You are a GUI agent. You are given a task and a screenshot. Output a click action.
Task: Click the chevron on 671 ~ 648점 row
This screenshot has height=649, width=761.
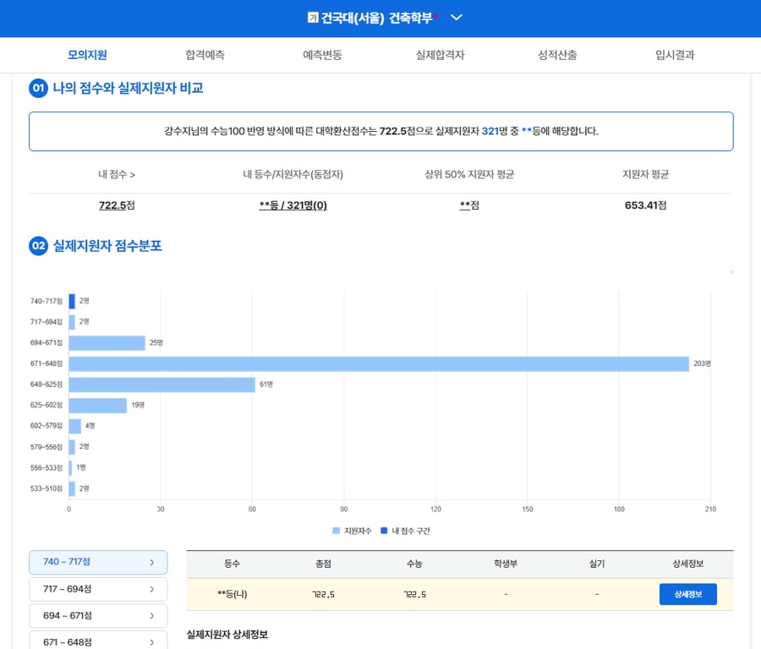click(151, 641)
